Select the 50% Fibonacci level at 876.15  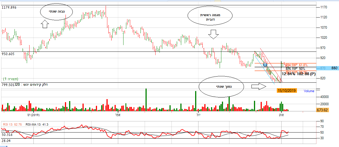point(295,68)
